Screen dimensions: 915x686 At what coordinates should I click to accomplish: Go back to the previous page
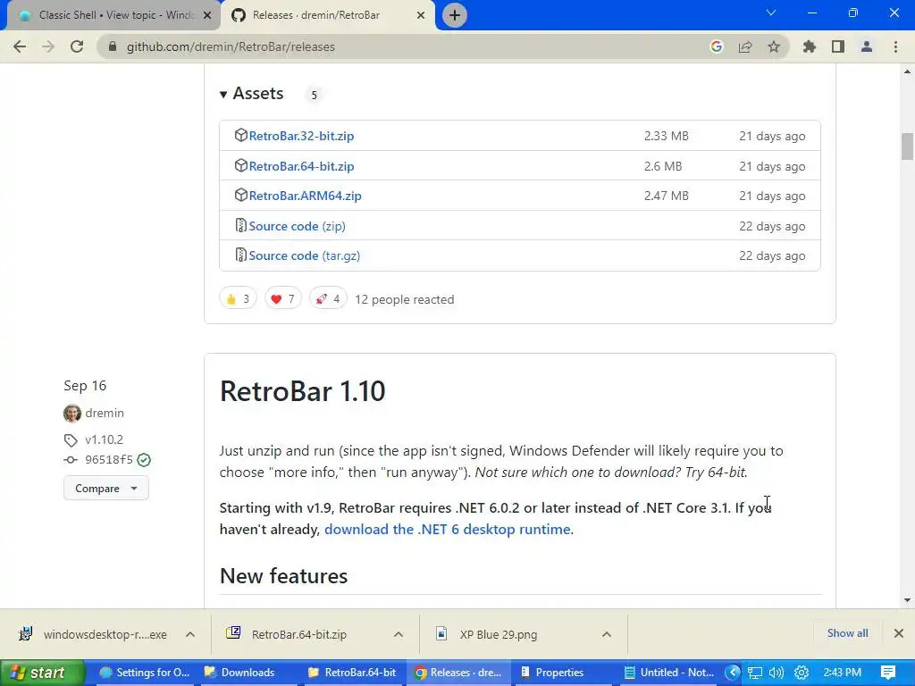point(20,46)
